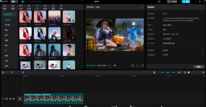Open the 快捷键 shortcuts button
The width and height of the screenshot is (206, 107).
coord(172,2)
